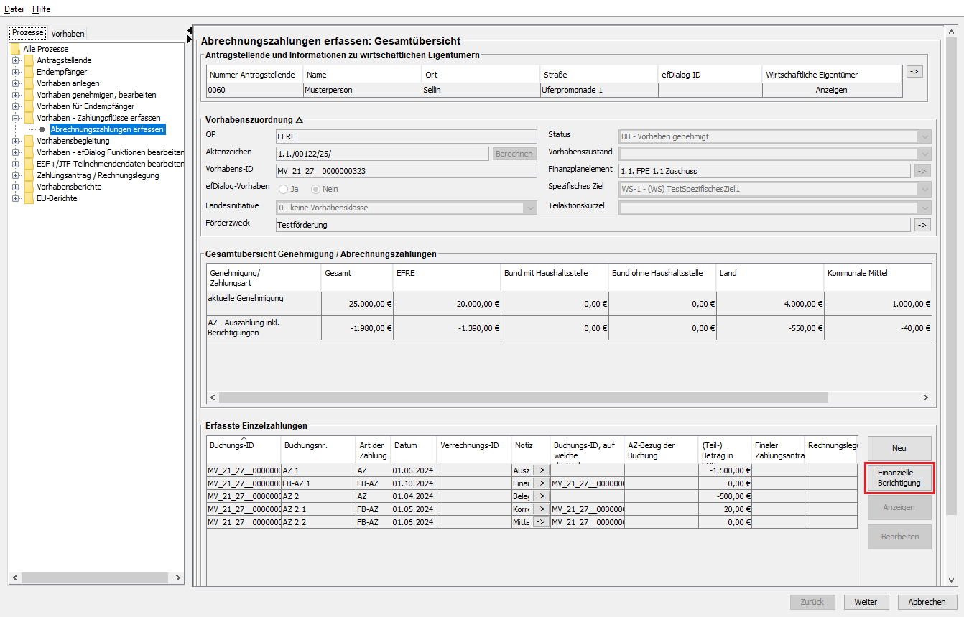Select Ja radio button for efDialog-Vorhaben
Image resolution: width=964 pixels, height=617 pixels.
[x=284, y=189]
